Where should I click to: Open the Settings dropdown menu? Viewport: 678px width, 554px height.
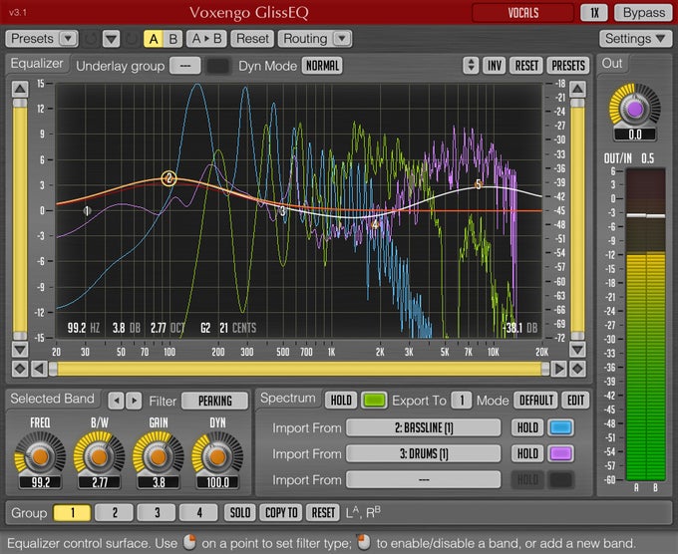coord(635,39)
